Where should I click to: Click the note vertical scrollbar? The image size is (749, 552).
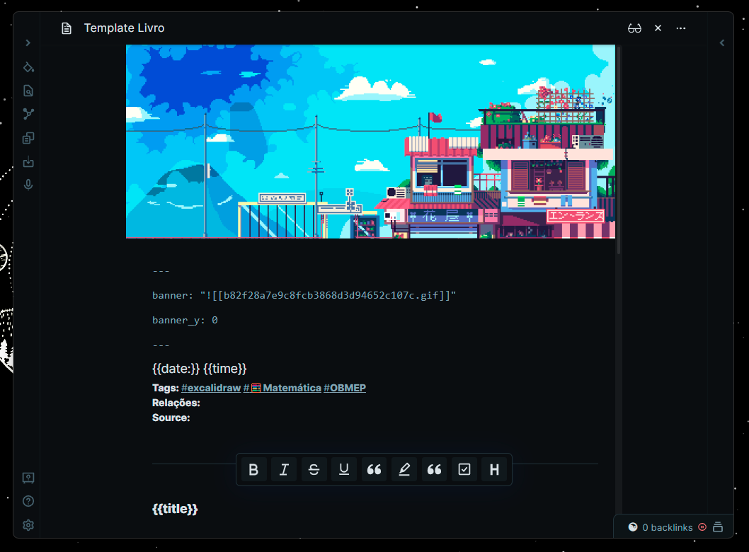point(619,149)
